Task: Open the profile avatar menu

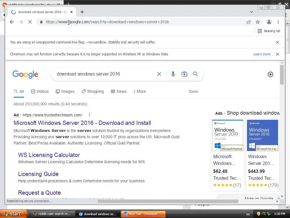Action: point(269,22)
